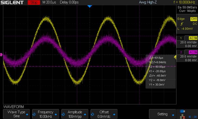Click the cursor measurement readout box

point(160,71)
